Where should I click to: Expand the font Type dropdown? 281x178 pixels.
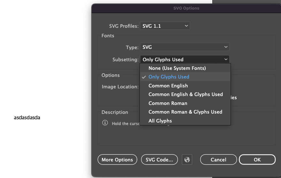[x=185, y=47]
